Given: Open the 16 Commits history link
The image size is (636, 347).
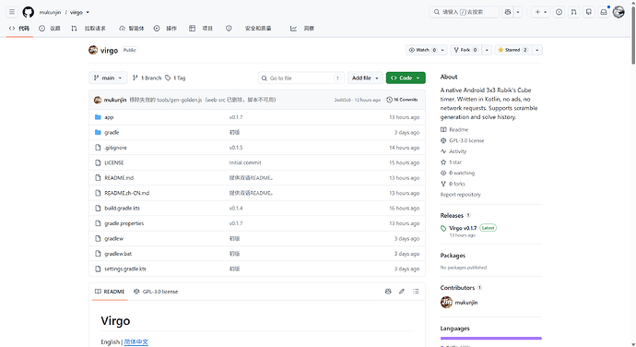Looking at the screenshot, I should [402, 100].
